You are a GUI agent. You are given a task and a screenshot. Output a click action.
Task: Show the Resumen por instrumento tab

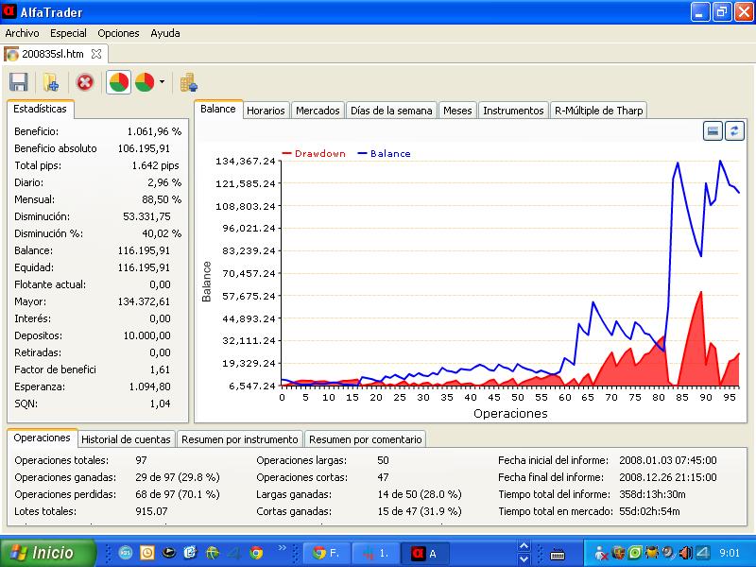tap(240, 439)
